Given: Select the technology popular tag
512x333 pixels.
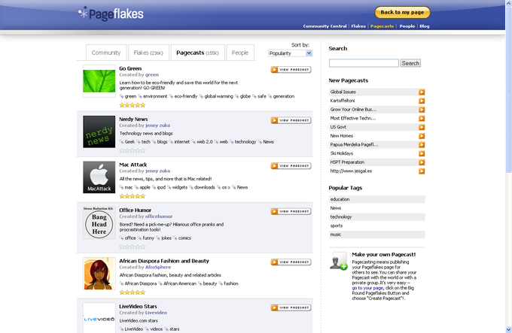Looking at the screenshot, I should (376, 217).
